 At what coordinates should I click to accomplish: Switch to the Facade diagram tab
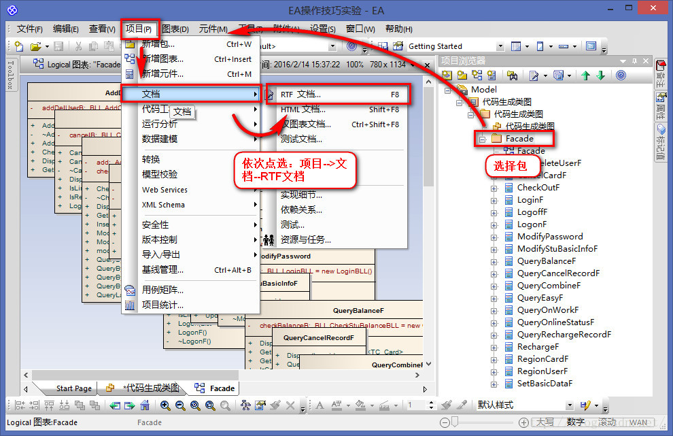click(215, 388)
